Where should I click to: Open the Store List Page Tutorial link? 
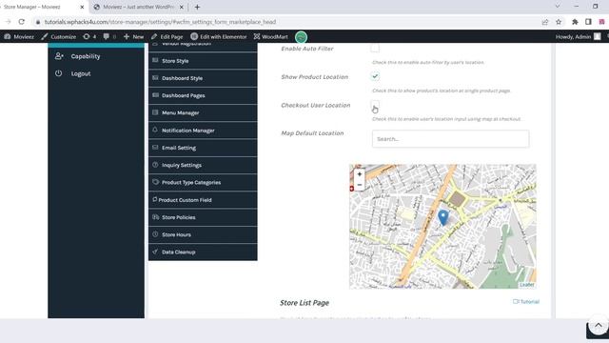(x=526, y=301)
